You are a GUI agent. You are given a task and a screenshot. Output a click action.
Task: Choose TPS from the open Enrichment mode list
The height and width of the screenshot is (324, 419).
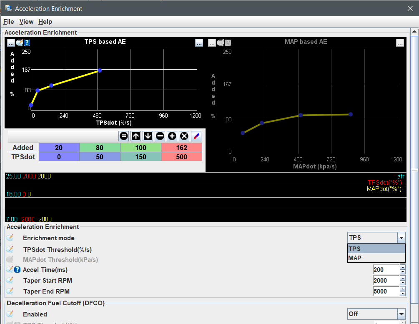click(x=376, y=248)
